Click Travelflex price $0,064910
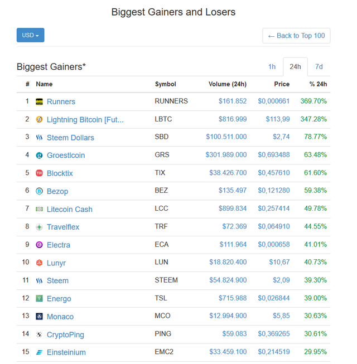Viewport: 357px width, 364px height. point(274,226)
